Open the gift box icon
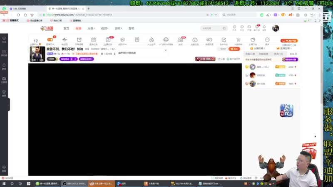This screenshot has width=333, height=187. 137,40
